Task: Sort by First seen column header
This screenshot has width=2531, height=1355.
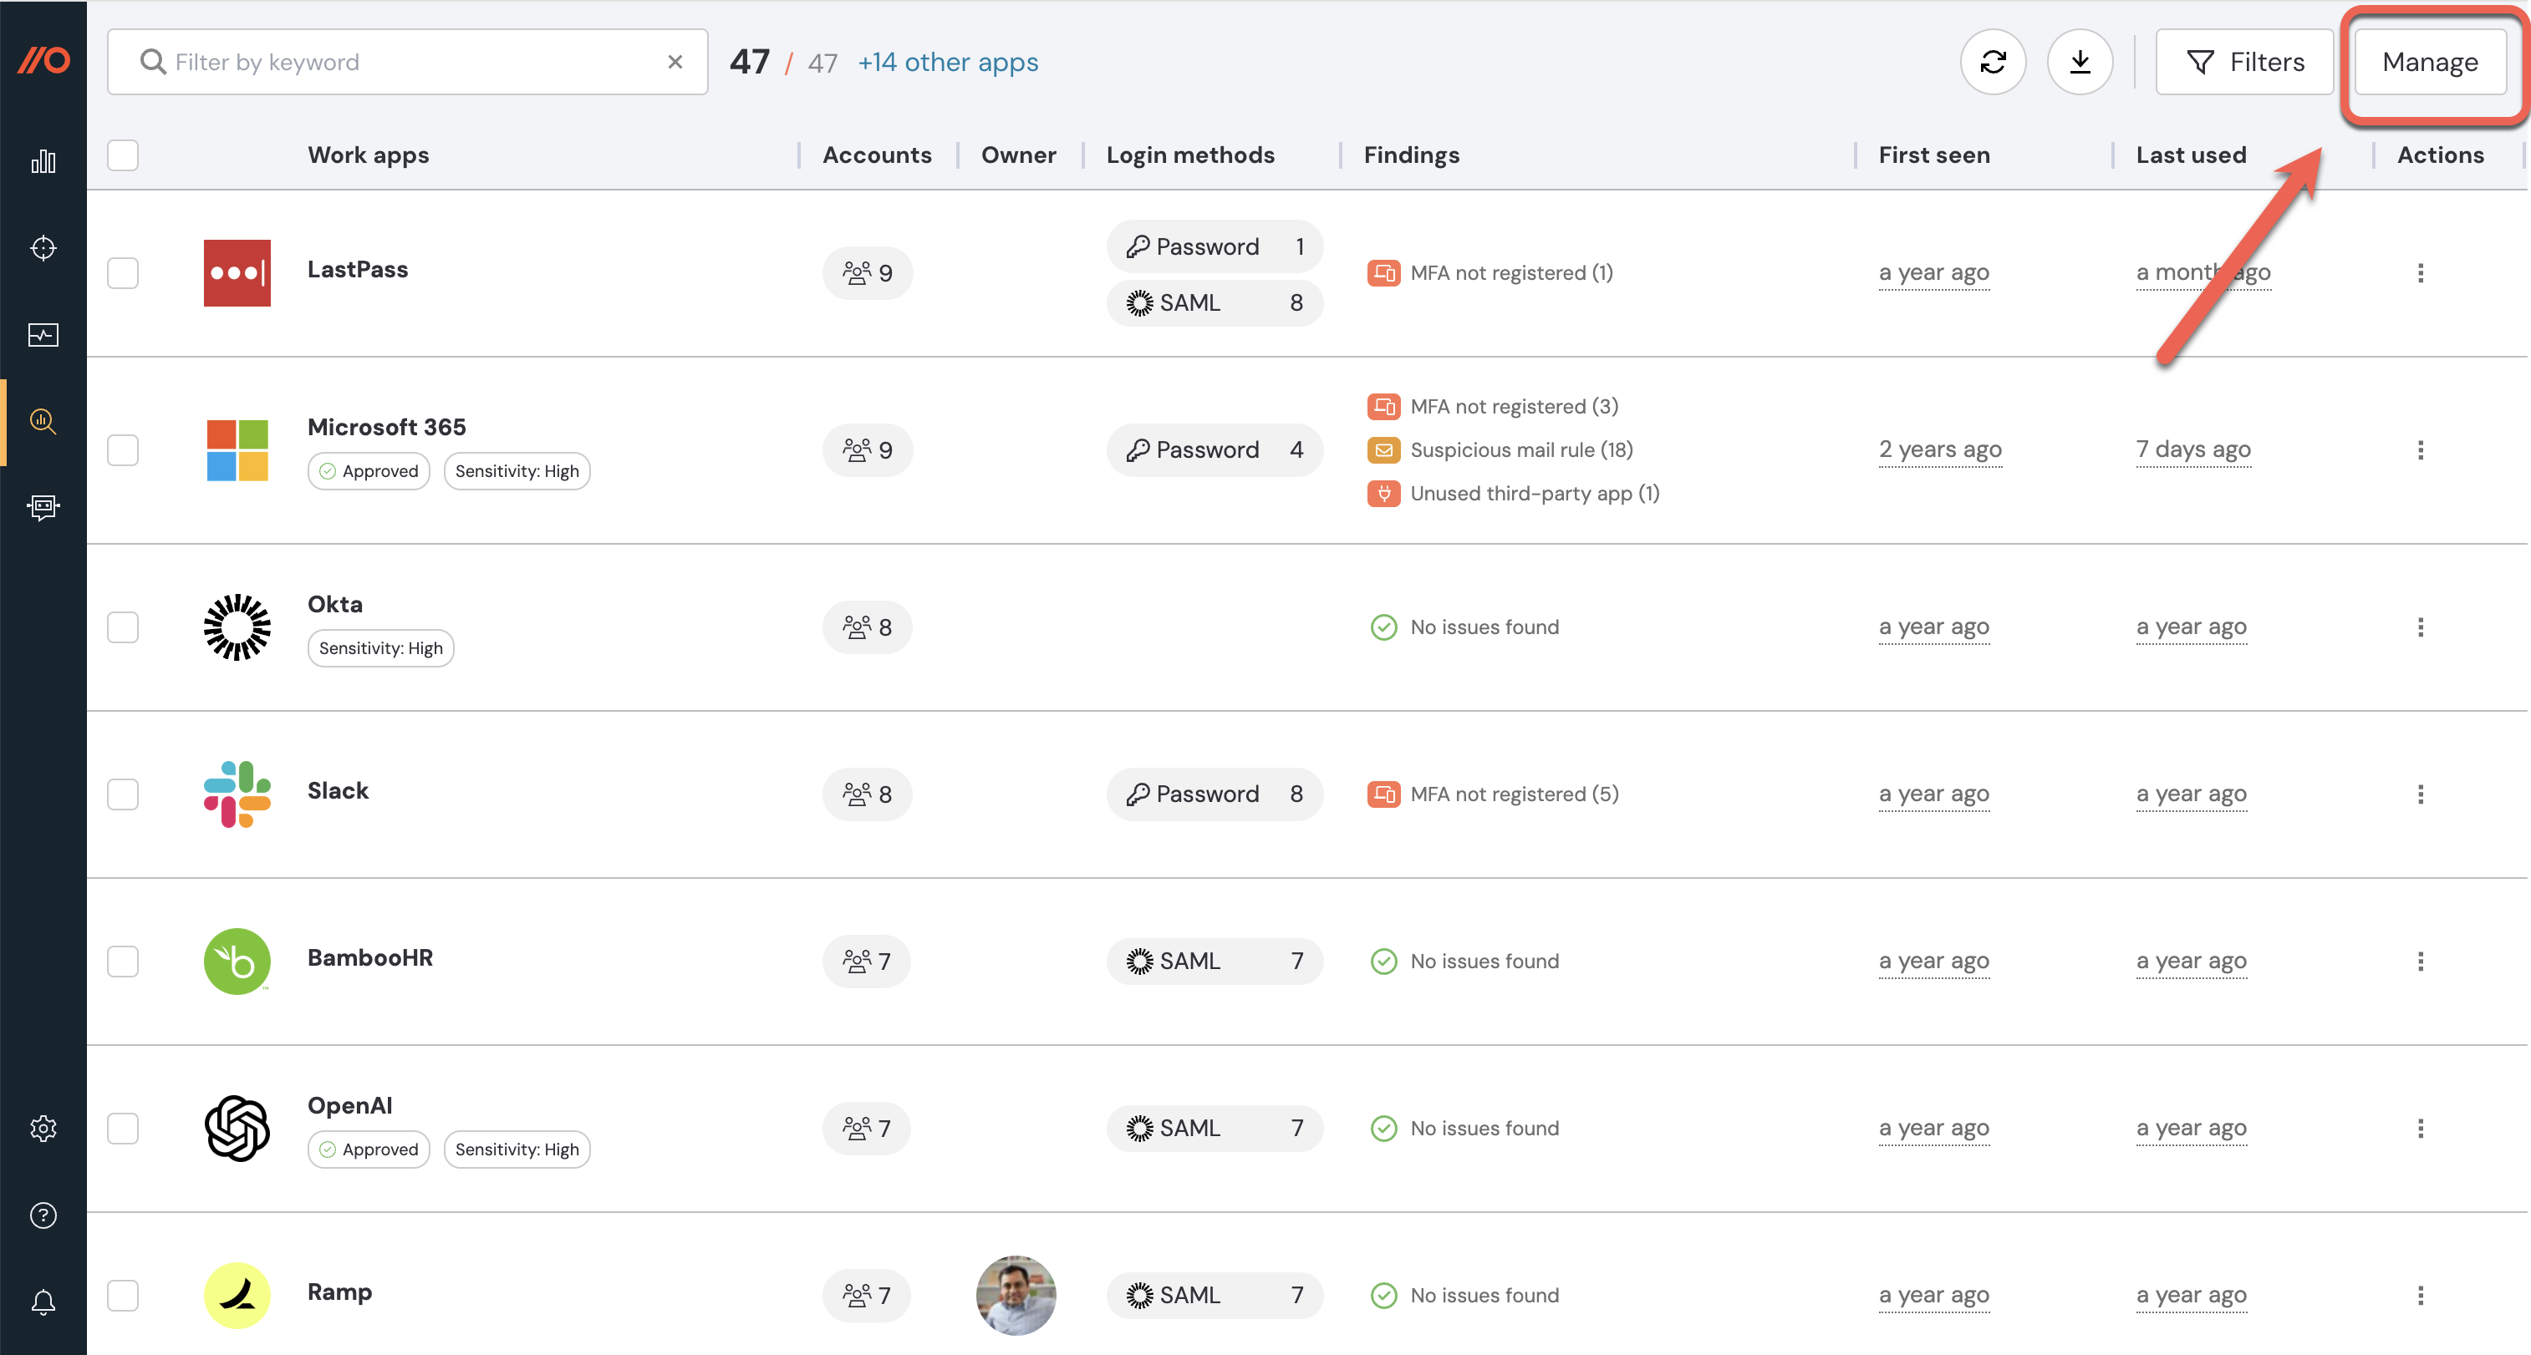Action: pos(1934,155)
